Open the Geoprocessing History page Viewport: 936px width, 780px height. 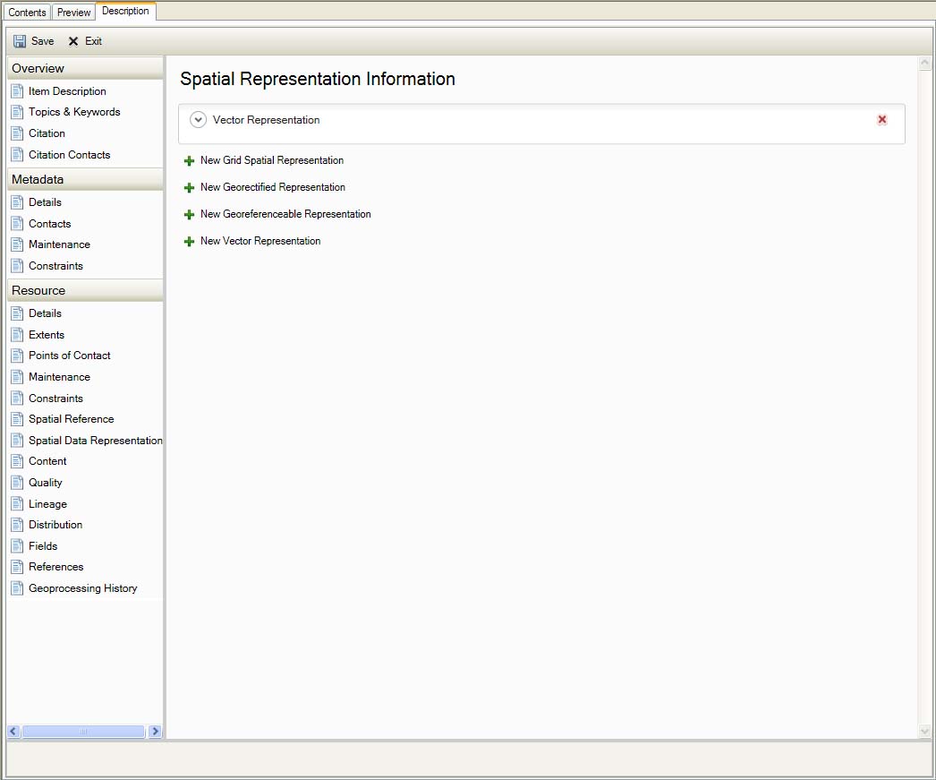[83, 587]
